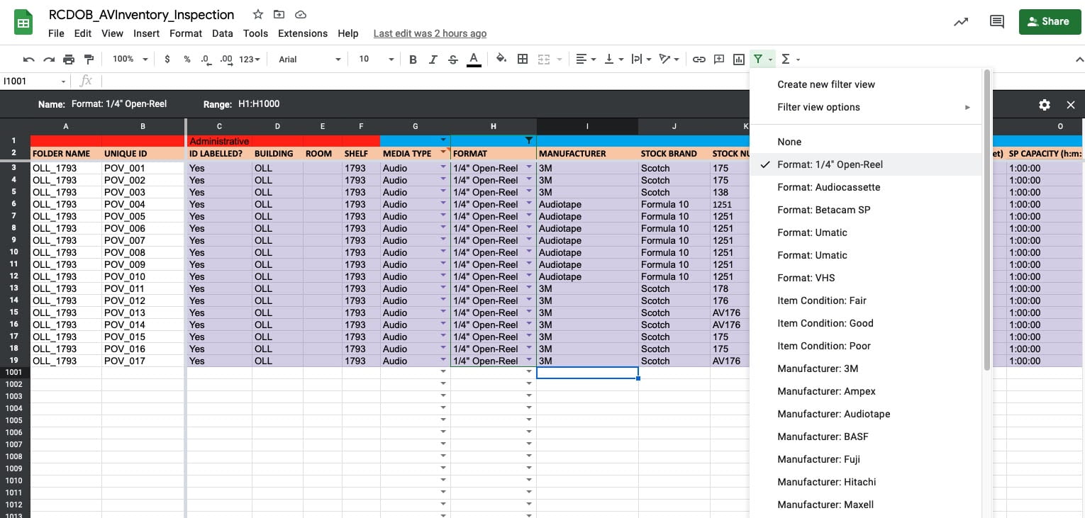Open text rotation options
This screenshot has width=1085, height=518.
669,60
